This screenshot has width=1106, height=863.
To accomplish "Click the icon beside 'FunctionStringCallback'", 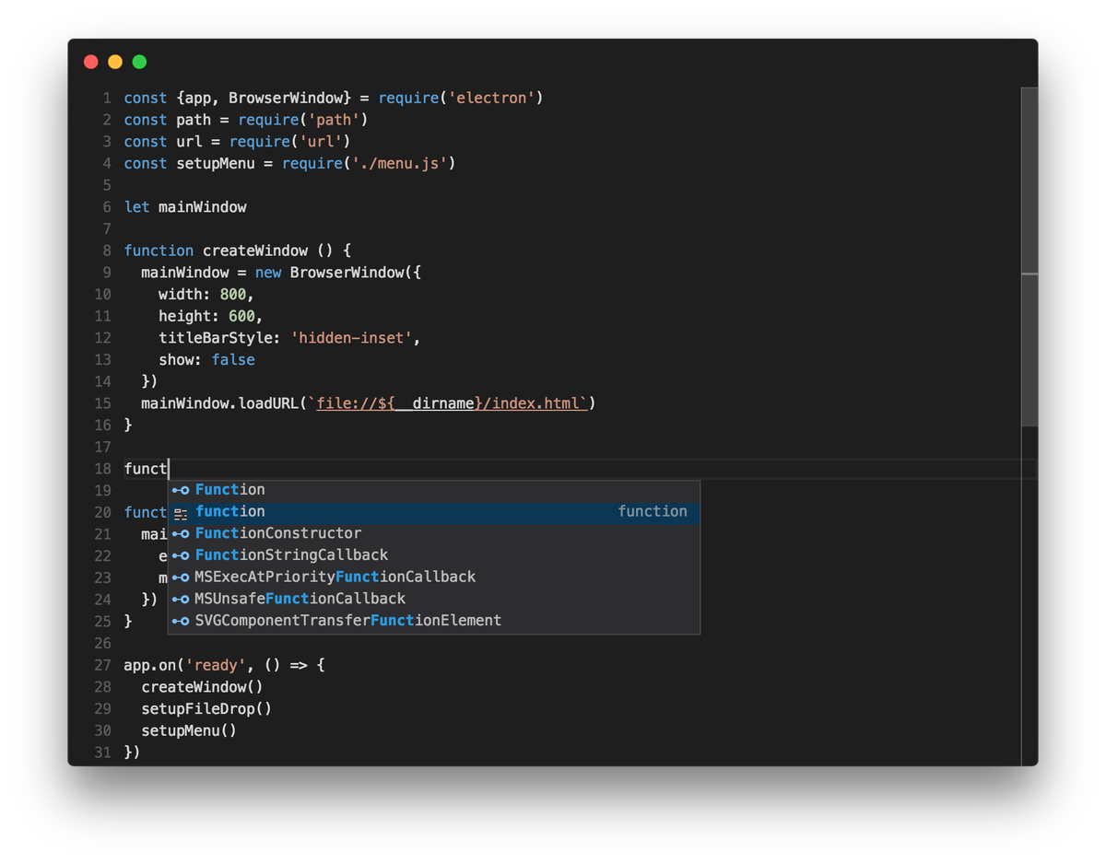I will click(181, 555).
